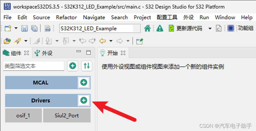Select the MCAL category header
This screenshot has height=131, width=256.
coord(41,83)
